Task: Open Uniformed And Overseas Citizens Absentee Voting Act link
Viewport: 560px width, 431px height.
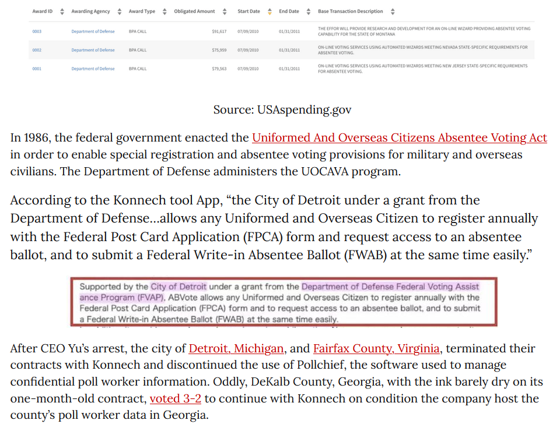Action: click(399, 137)
